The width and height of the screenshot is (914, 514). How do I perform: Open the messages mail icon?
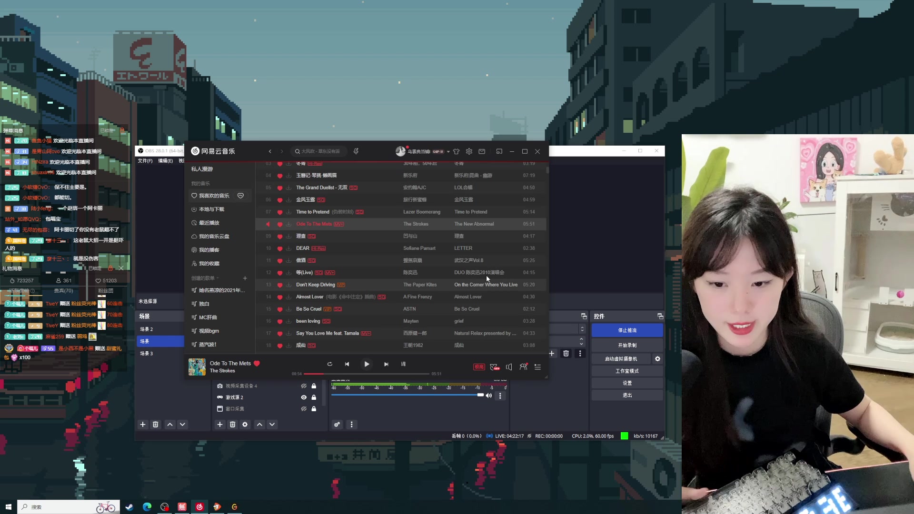[482, 151]
